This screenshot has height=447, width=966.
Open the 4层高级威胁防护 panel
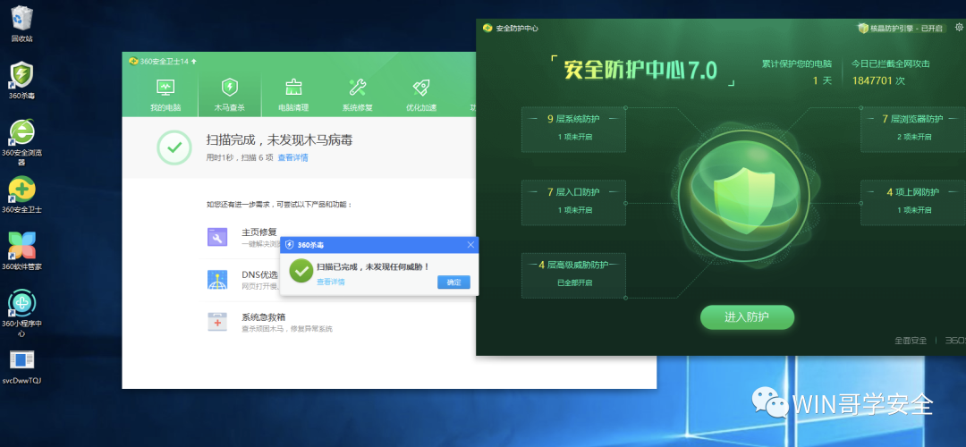573,275
